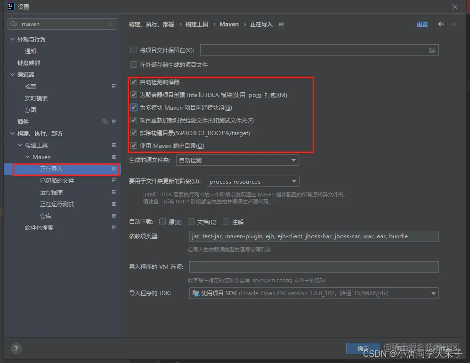Close the settings dialog
This screenshot has width=470, height=363.
(x=455, y=7)
